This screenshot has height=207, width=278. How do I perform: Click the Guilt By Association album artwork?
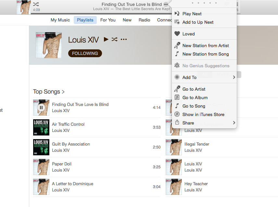click(x=41, y=147)
